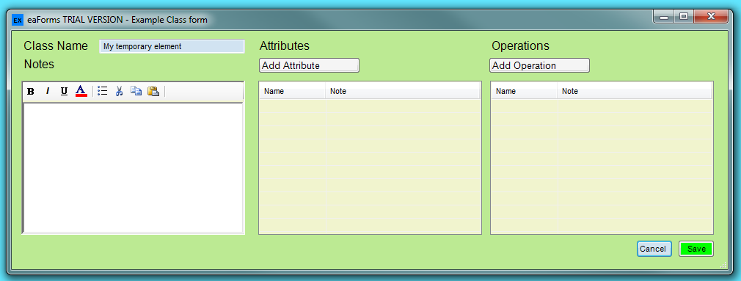Maximize the eaForms window
The width and height of the screenshot is (741, 281).
tap(683, 17)
